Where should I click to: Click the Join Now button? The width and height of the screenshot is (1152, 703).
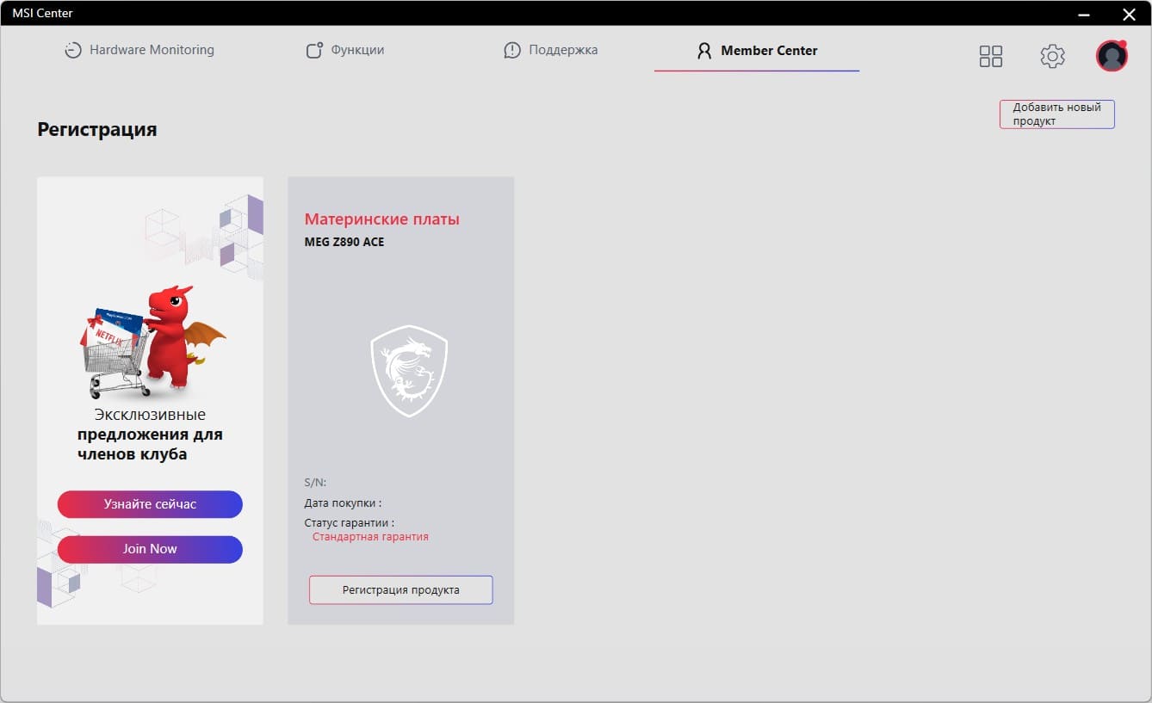[150, 549]
